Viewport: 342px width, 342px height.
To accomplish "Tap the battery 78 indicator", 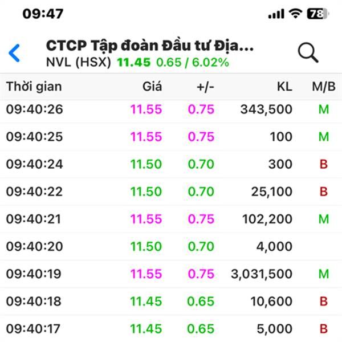I will [x=318, y=14].
